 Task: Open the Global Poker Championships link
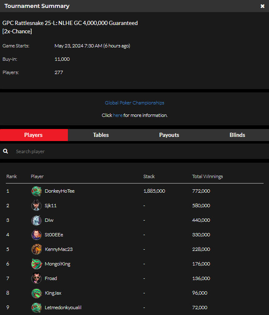[x=134, y=103]
